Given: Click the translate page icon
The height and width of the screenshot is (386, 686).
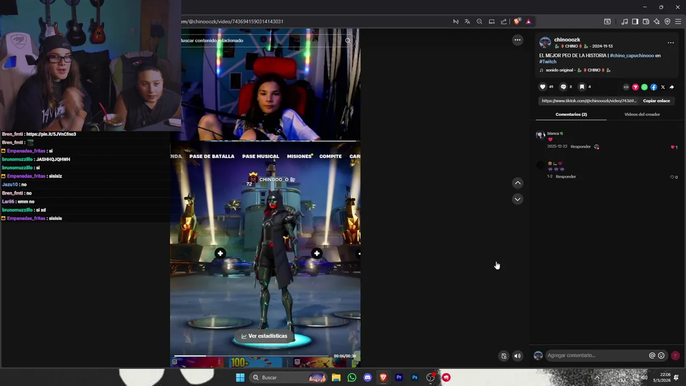Looking at the screenshot, I should coord(467,21).
